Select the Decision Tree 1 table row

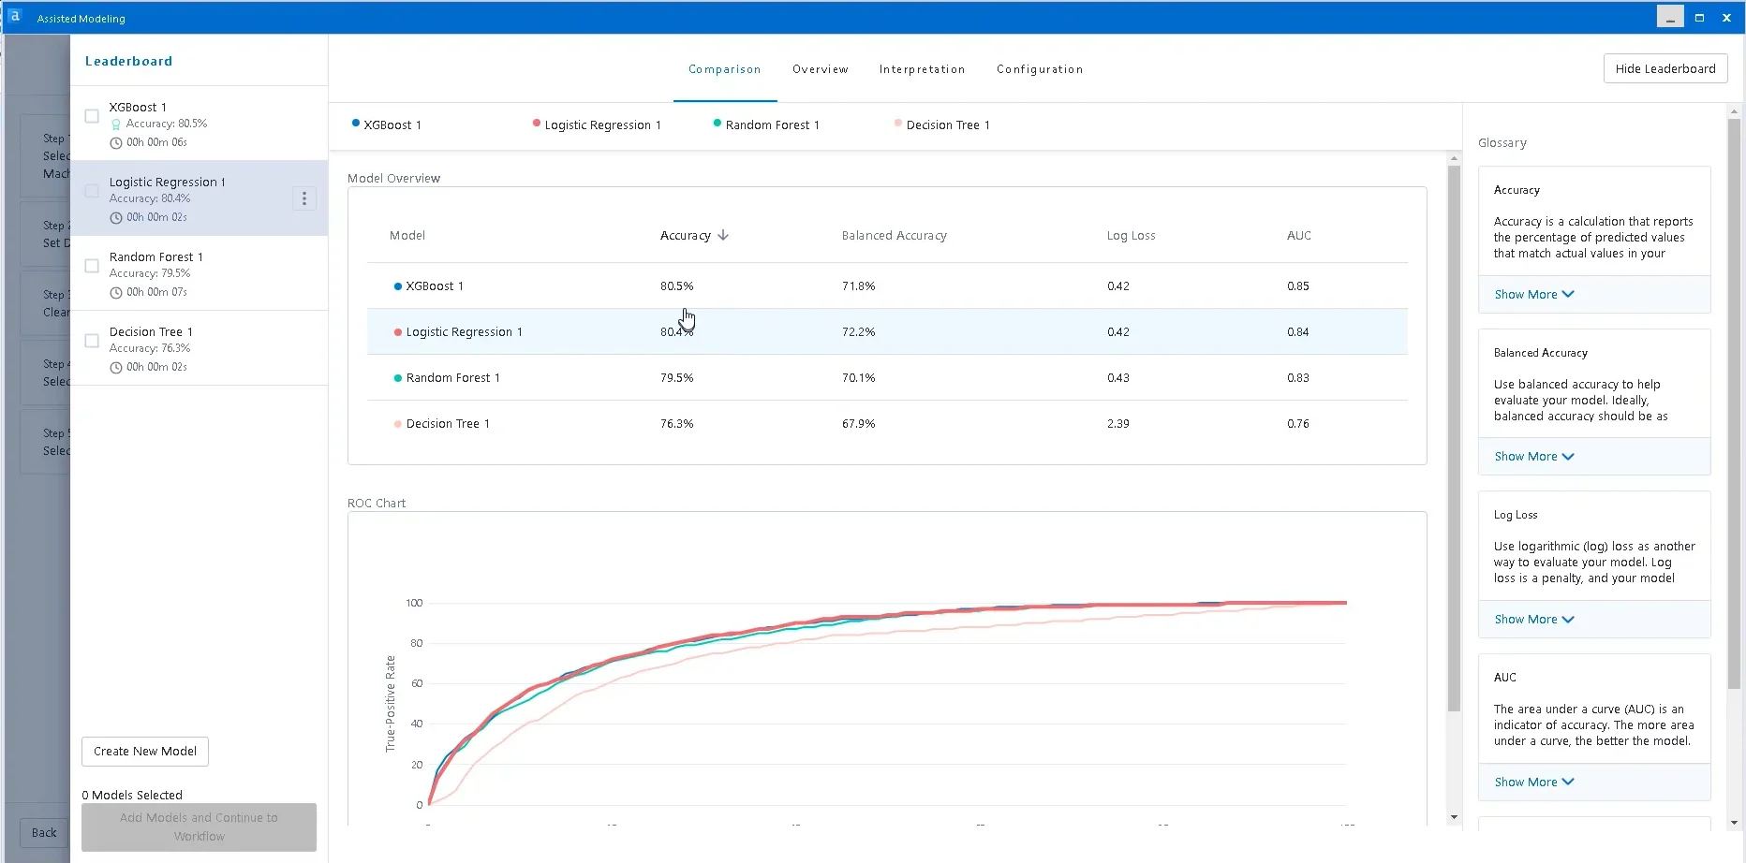click(x=887, y=424)
